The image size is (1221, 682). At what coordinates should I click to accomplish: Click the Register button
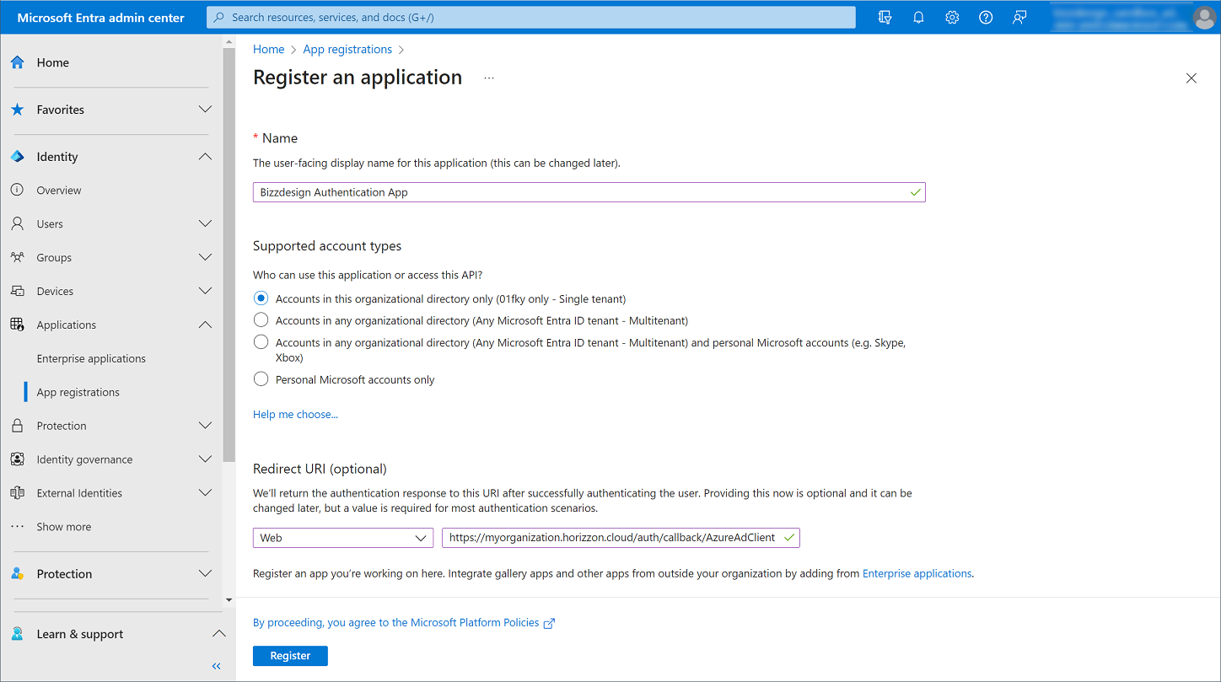(290, 656)
